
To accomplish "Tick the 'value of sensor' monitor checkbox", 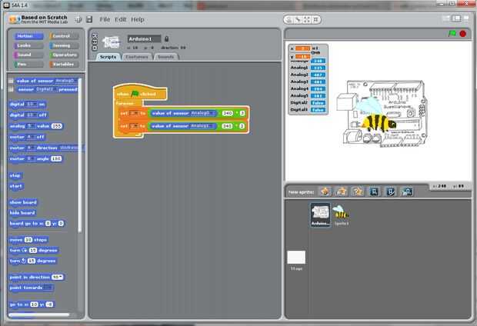I will [11, 81].
